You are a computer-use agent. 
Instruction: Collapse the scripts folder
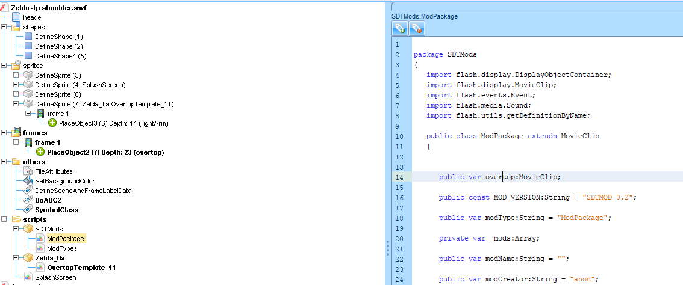4,219
